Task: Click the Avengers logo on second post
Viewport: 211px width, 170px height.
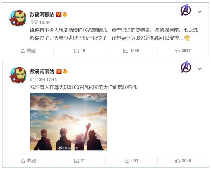Action: pos(186,67)
